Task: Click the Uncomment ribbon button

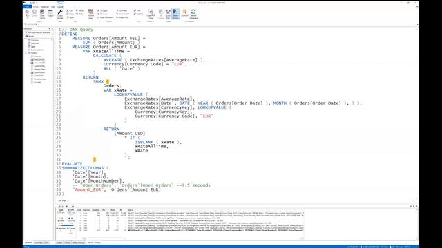Action: 123,14
